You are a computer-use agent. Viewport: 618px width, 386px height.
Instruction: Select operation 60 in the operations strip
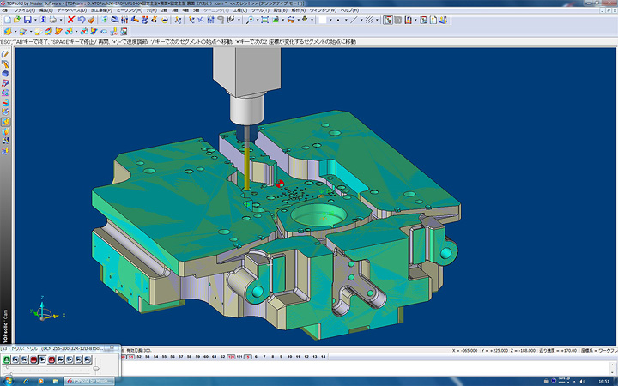(206, 357)
